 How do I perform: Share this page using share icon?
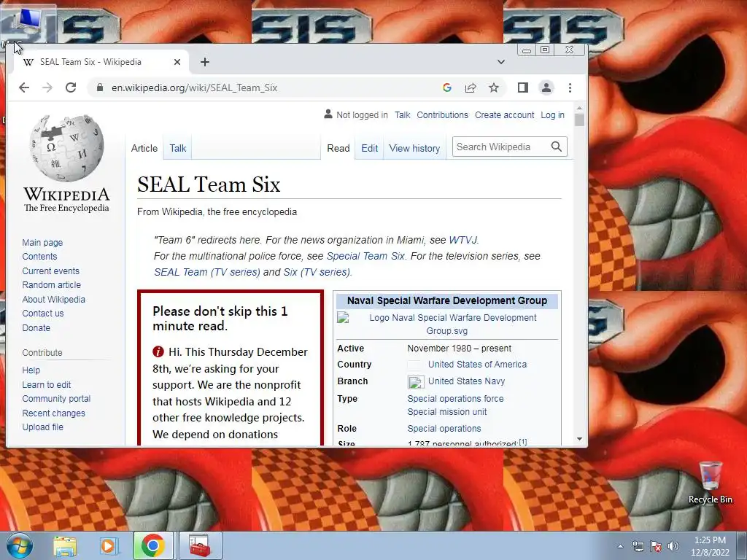(x=471, y=87)
